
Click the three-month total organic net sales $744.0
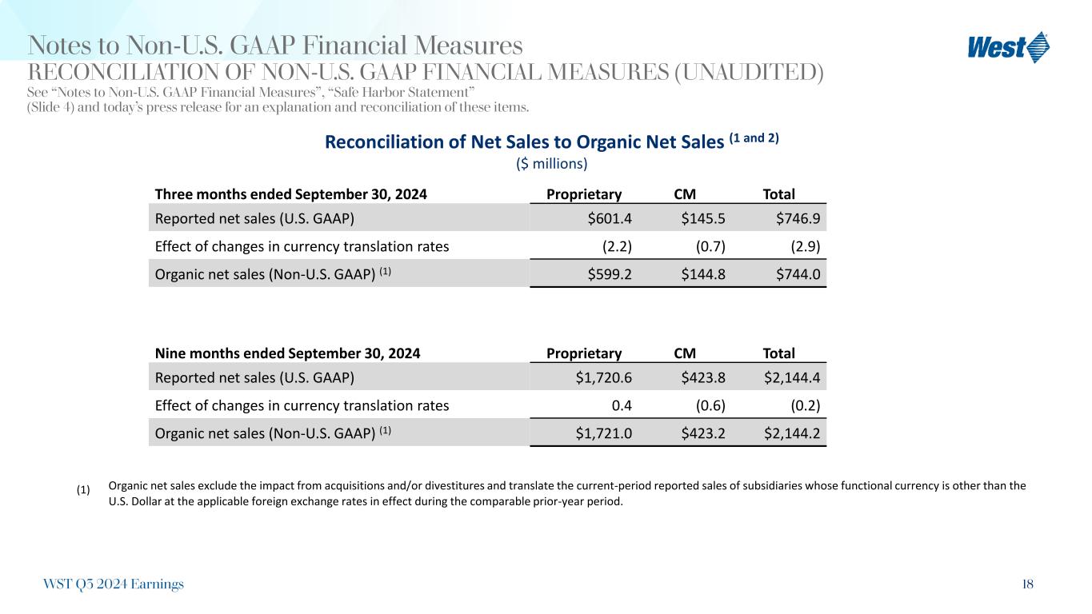point(798,274)
